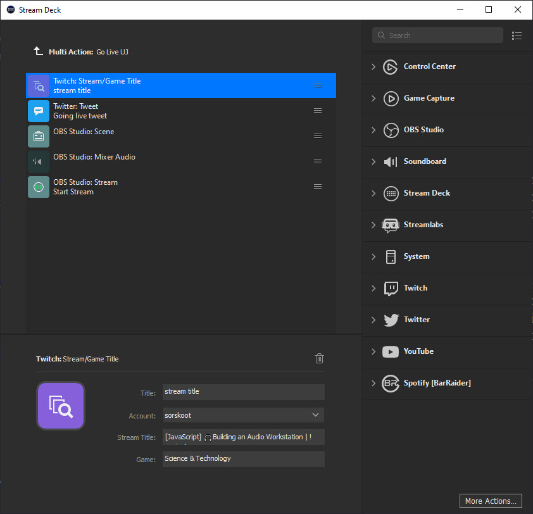
Task: Click the Game Capture category icon
Action: [391, 99]
